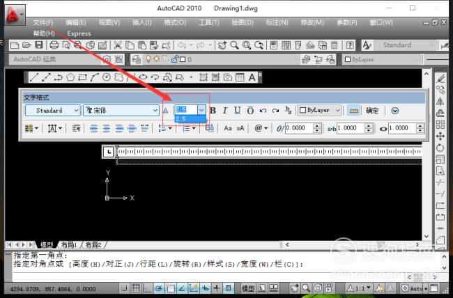Click Undo in the text formatting toolbar
Viewport: 453px width, 298px height.
coord(263,111)
